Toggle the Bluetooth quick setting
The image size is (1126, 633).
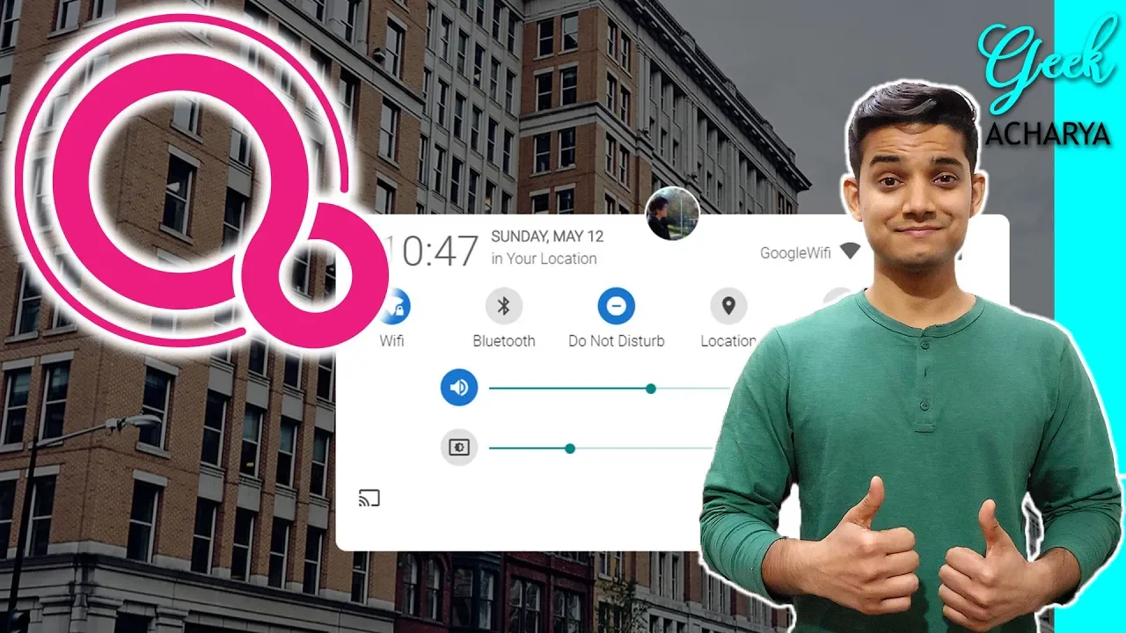(504, 306)
